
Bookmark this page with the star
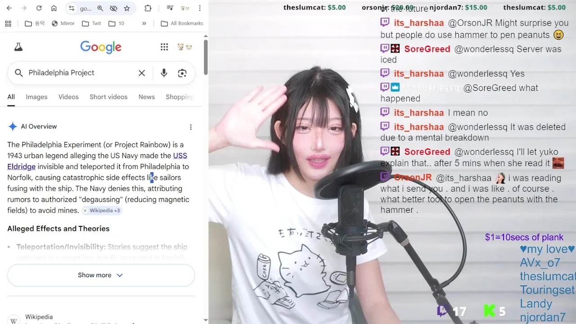(x=127, y=8)
